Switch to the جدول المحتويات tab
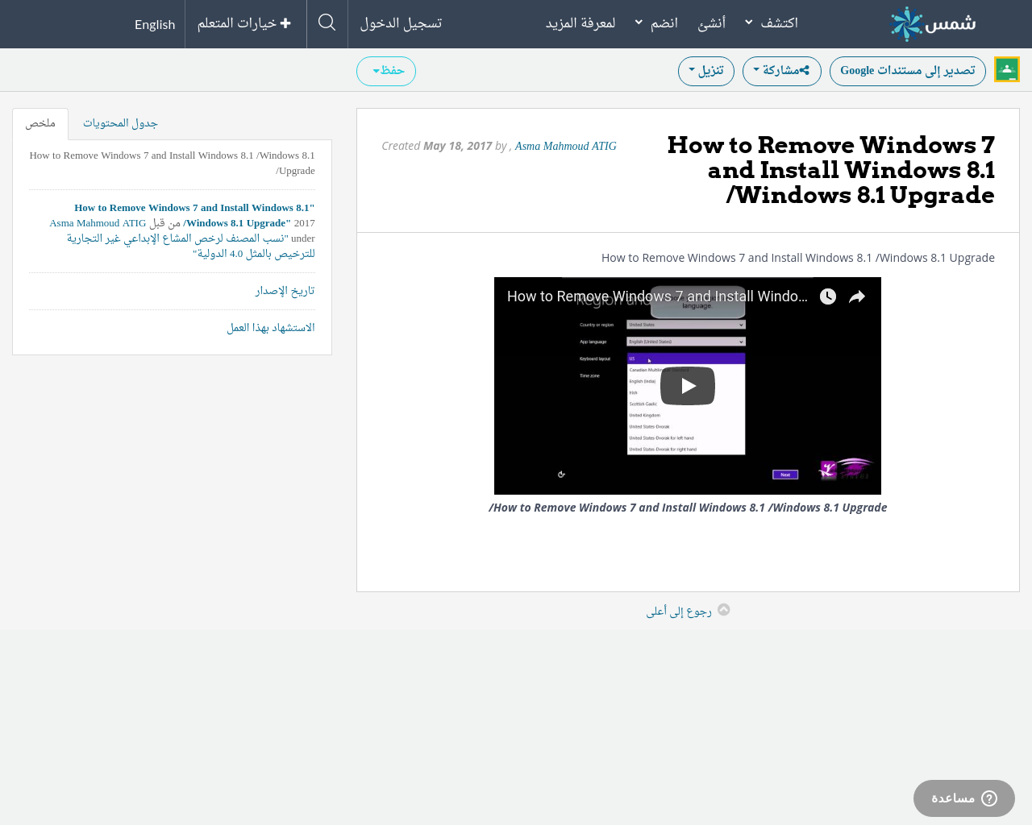Screen dimensions: 1032x825 point(120,122)
